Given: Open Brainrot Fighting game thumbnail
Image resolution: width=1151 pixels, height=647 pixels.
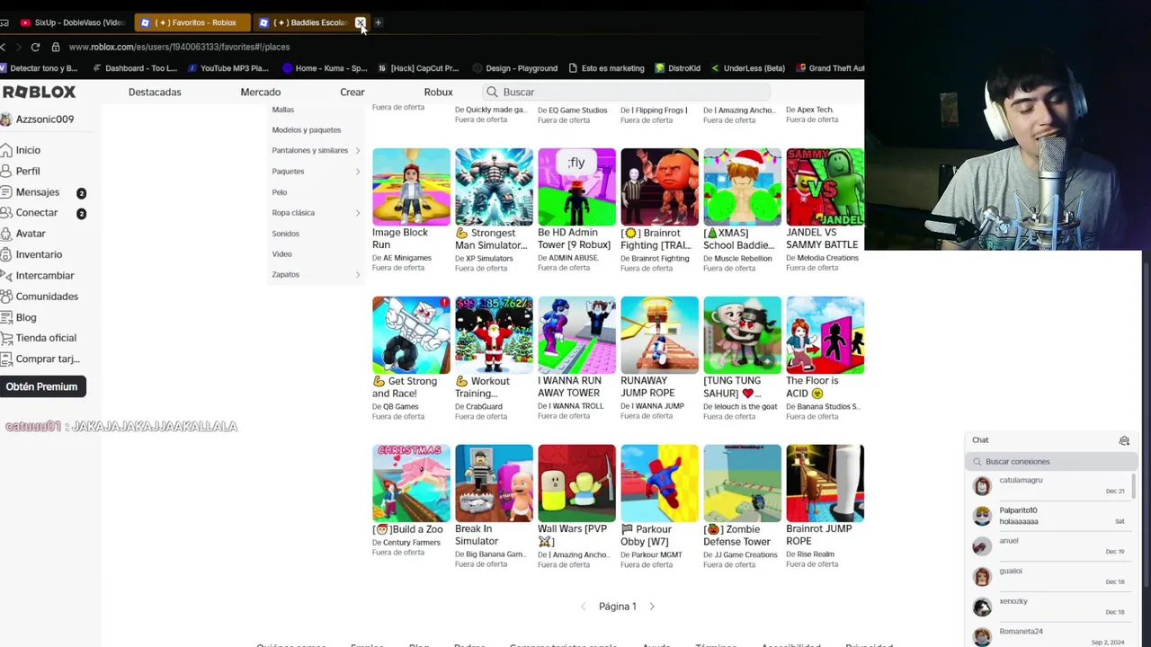Looking at the screenshot, I should point(659,187).
